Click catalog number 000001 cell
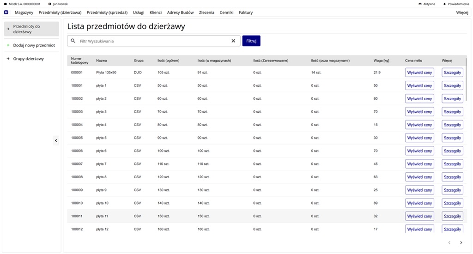Image resolution: width=473 pixels, height=254 pixels. pos(77,73)
